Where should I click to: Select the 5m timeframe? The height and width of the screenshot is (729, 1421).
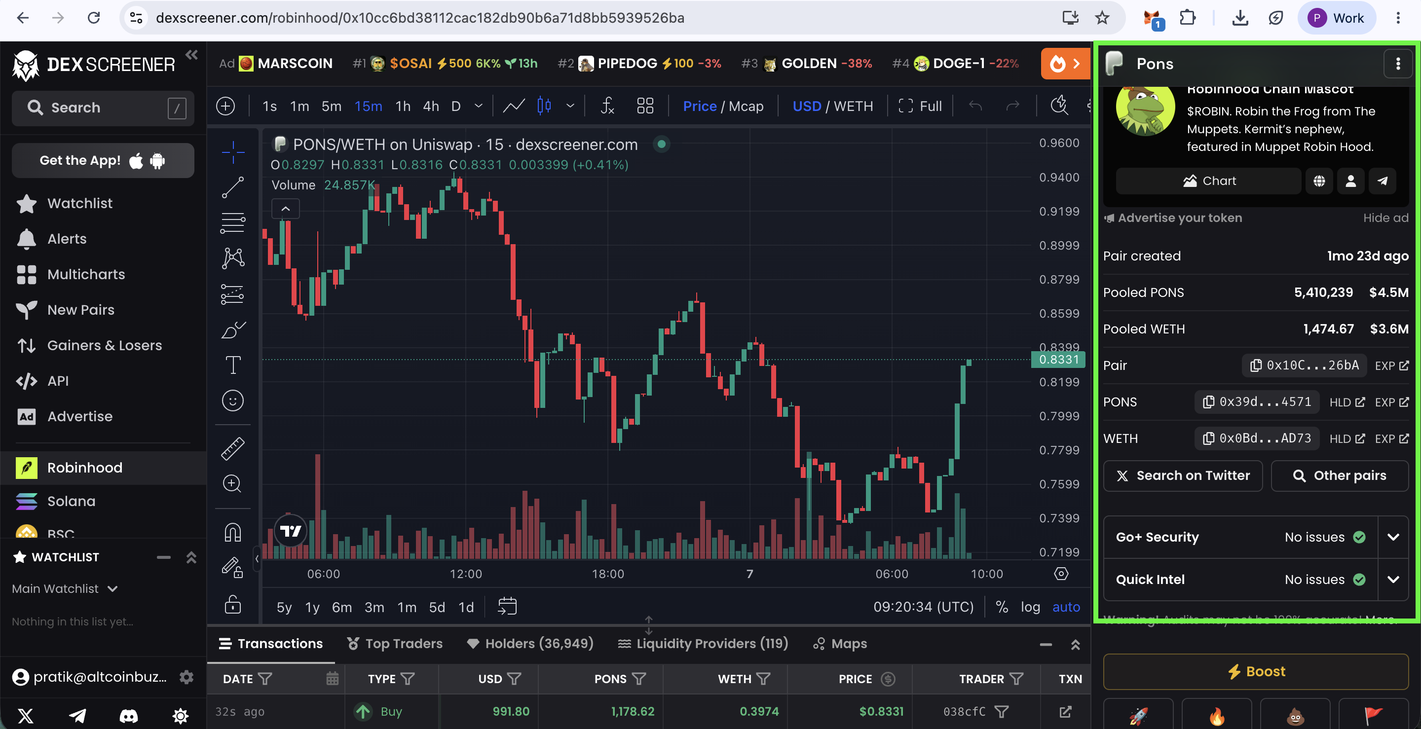tap(332, 106)
